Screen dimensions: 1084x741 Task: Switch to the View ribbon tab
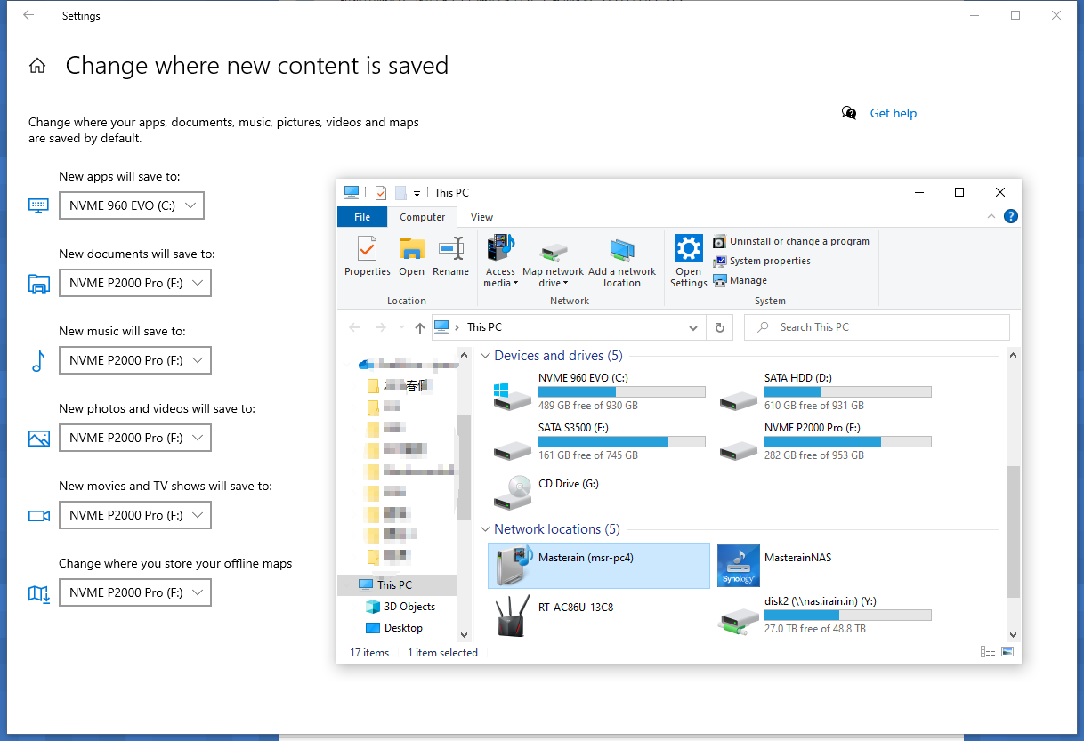[481, 217]
